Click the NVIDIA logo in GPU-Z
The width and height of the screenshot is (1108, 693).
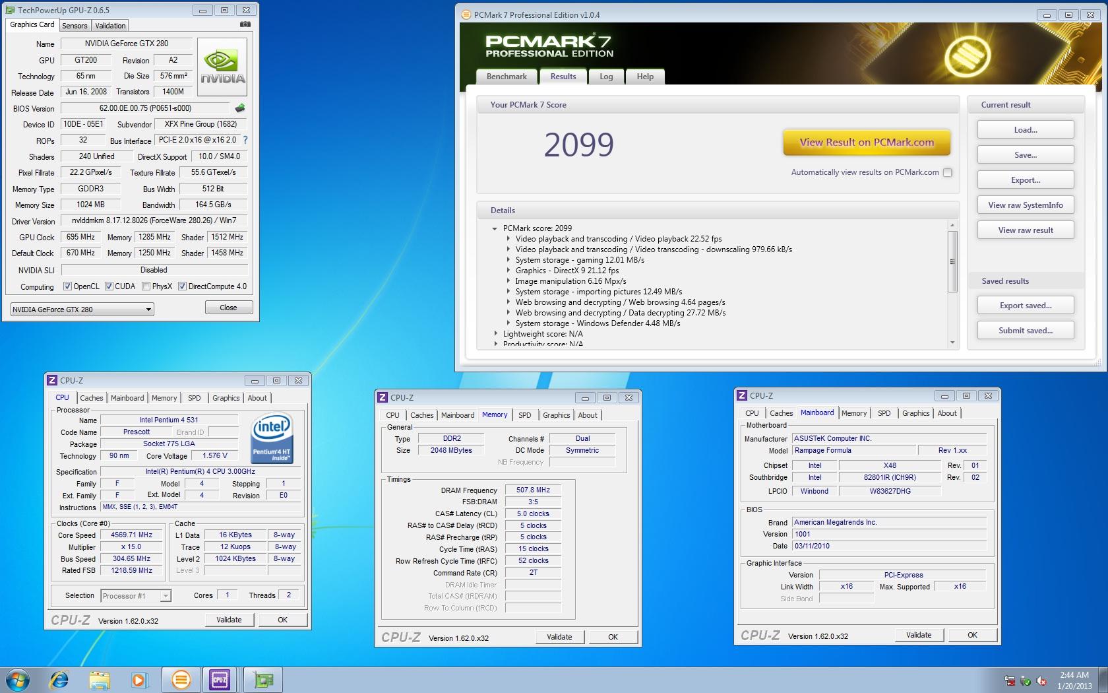tap(222, 68)
